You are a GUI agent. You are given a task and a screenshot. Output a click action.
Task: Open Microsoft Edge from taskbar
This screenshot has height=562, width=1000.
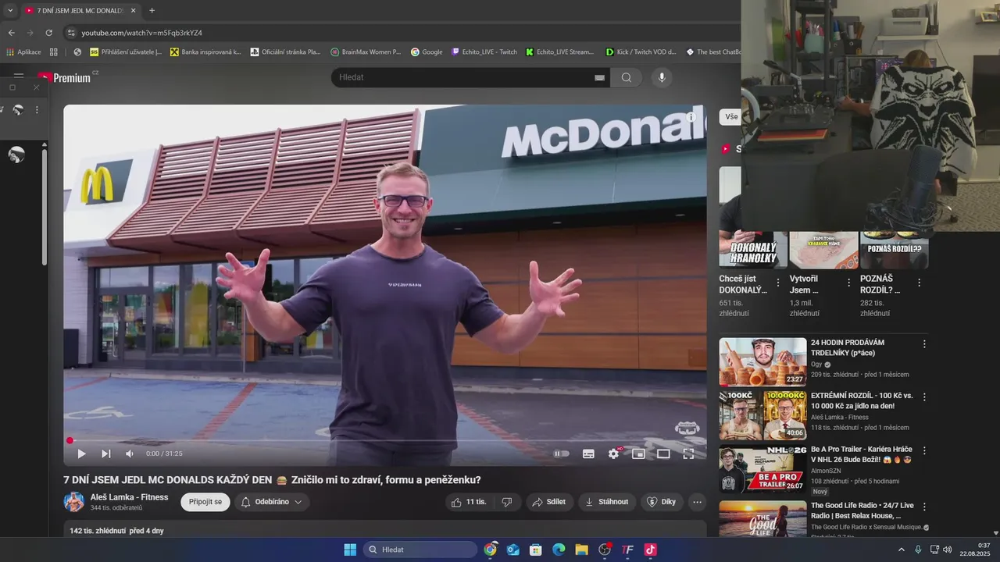coord(559,550)
